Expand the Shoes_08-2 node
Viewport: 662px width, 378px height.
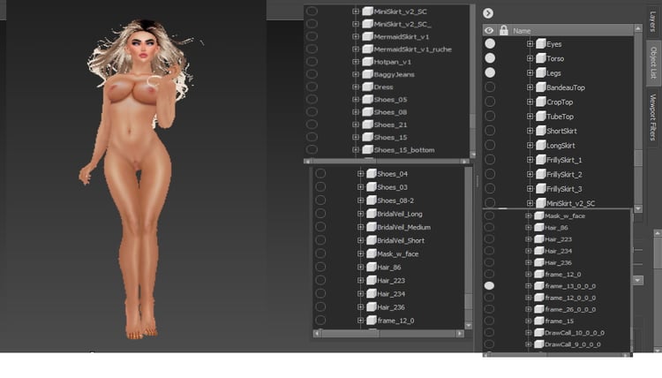pos(360,200)
